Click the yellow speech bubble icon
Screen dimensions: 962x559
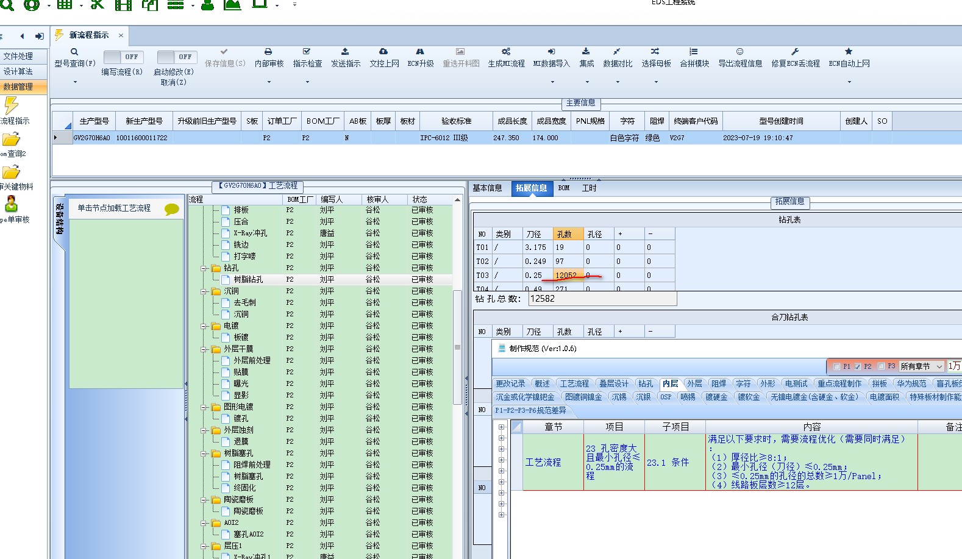click(172, 209)
